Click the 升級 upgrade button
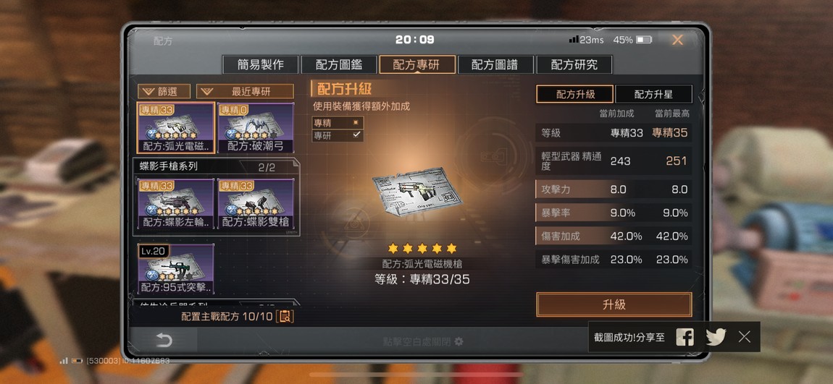The height and width of the screenshot is (384, 833). [x=614, y=304]
